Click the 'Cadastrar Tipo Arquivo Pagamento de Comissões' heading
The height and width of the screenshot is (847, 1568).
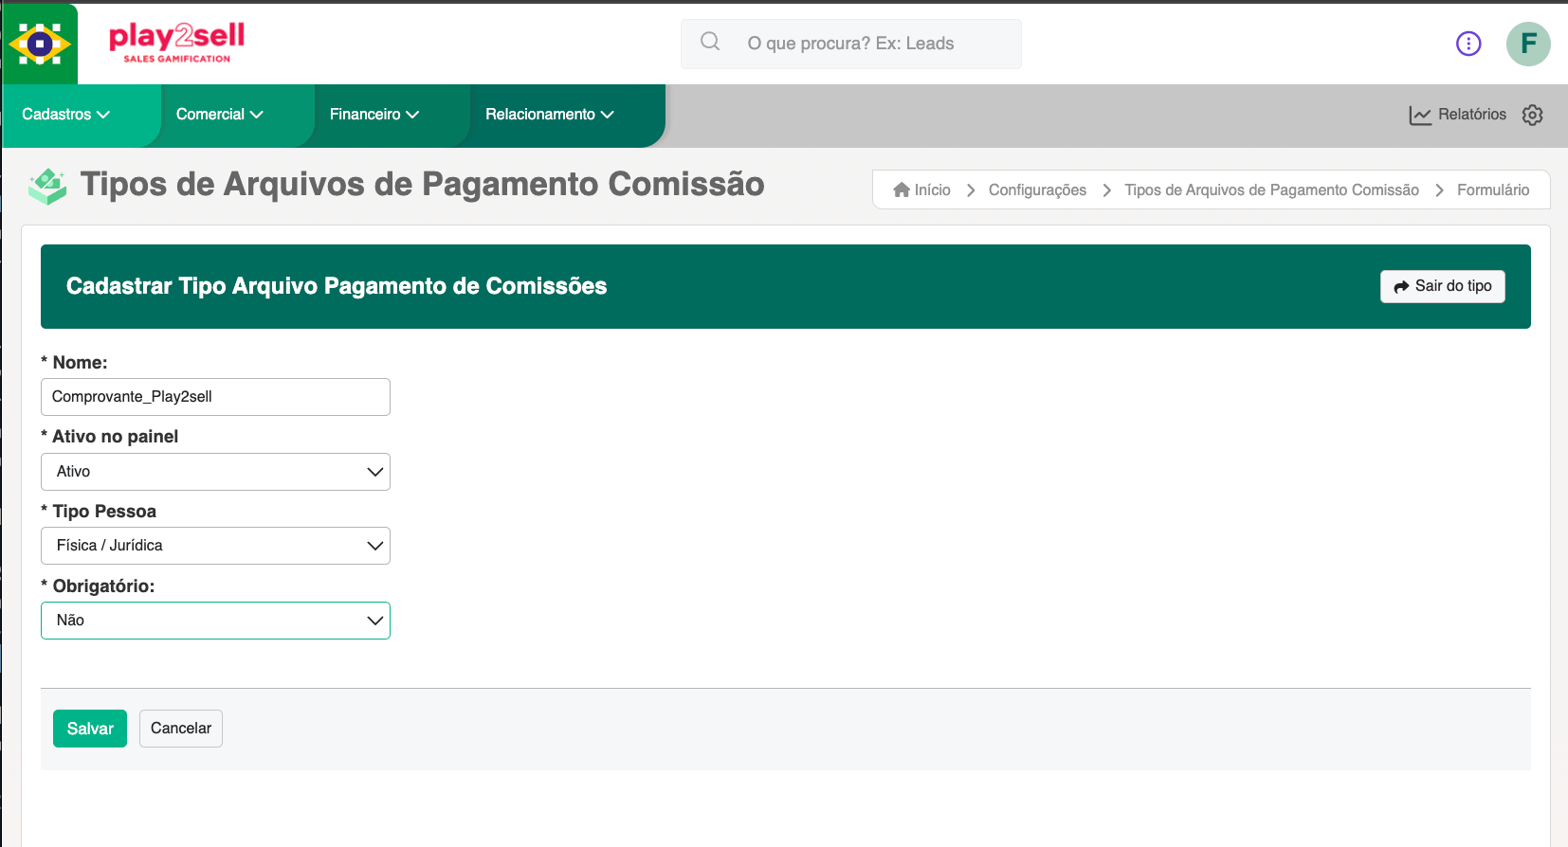pyautogui.click(x=337, y=286)
